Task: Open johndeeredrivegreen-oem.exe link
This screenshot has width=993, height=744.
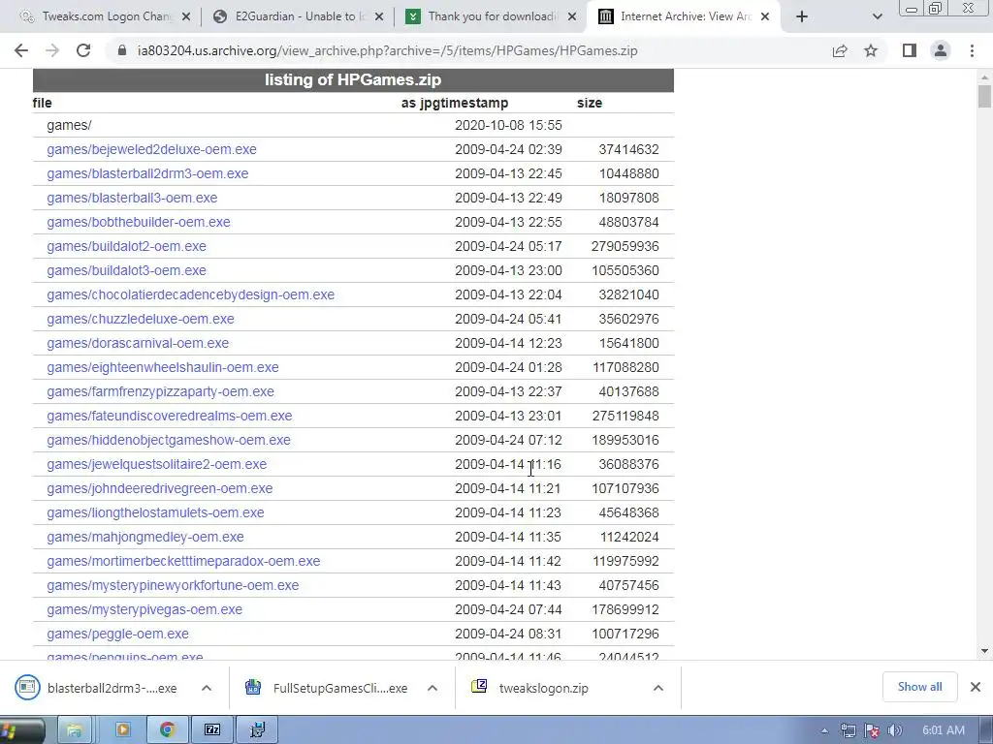Action: click(160, 488)
